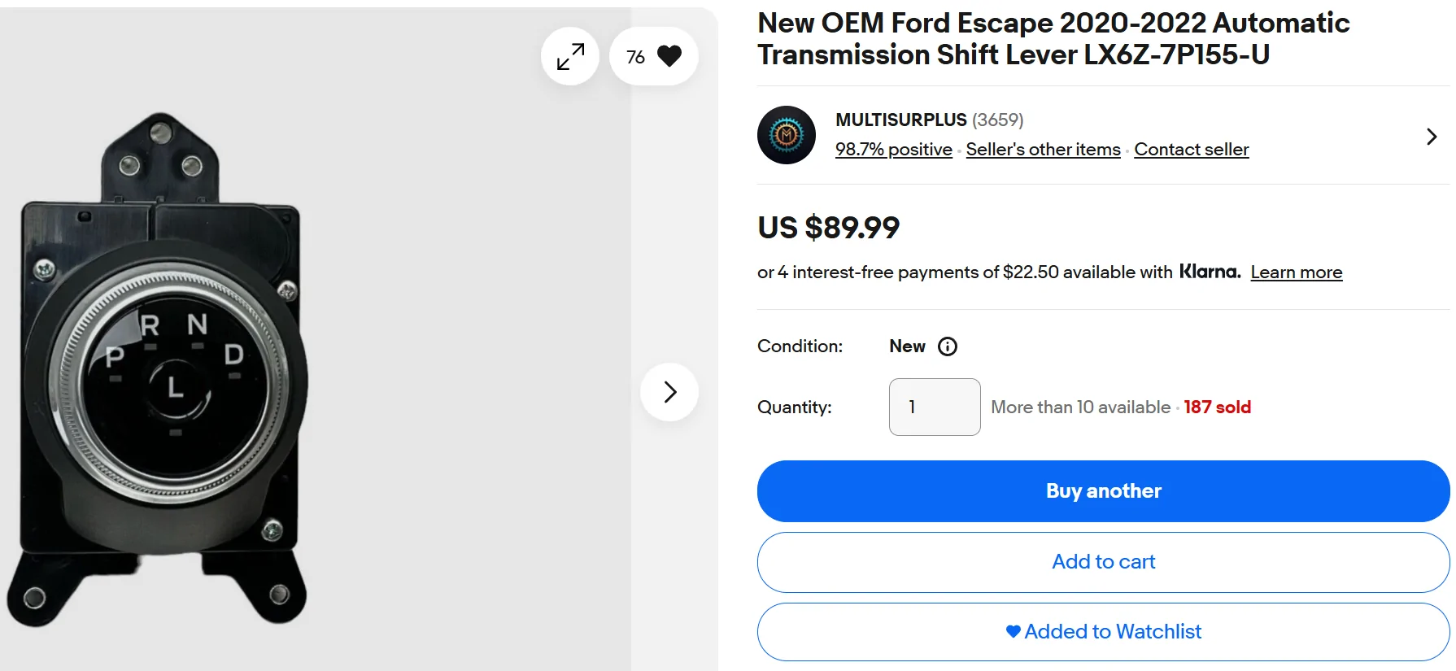Show the next product photo
1456x671 pixels.
pyautogui.click(x=669, y=392)
